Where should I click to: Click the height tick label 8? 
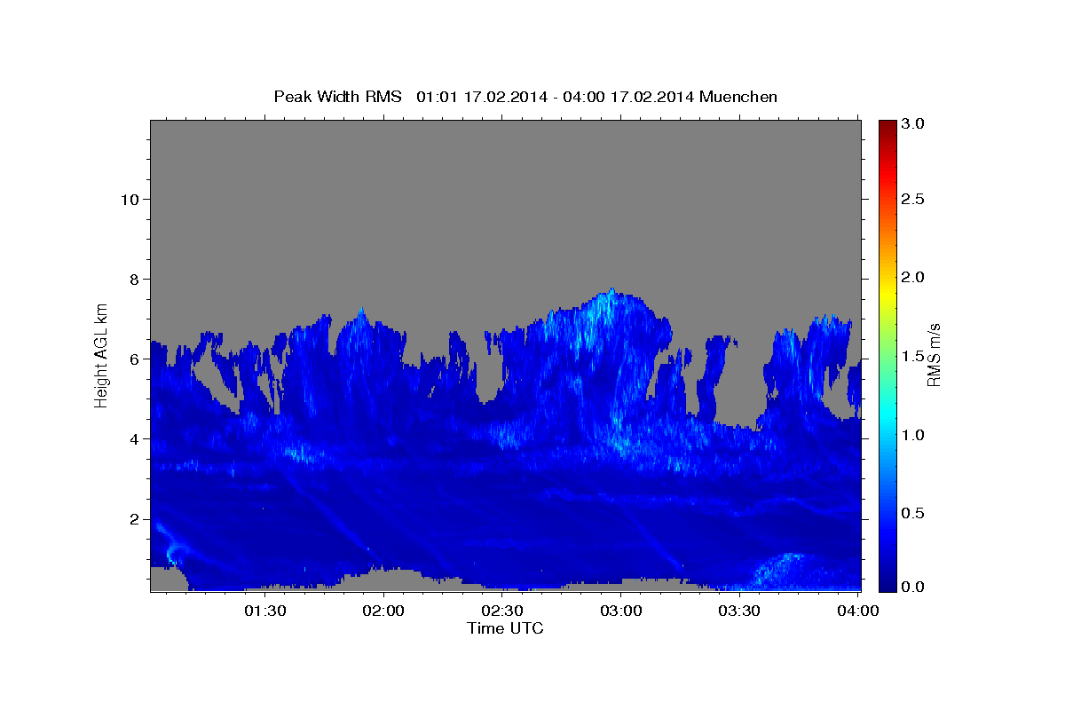coord(132,279)
